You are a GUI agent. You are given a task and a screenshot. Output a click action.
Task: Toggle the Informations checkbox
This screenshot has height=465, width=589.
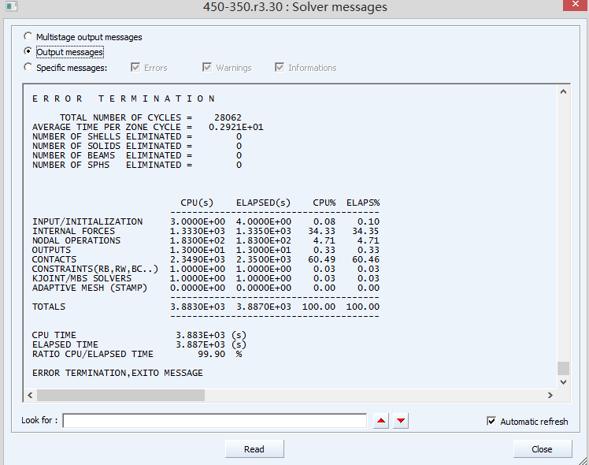coord(280,68)
